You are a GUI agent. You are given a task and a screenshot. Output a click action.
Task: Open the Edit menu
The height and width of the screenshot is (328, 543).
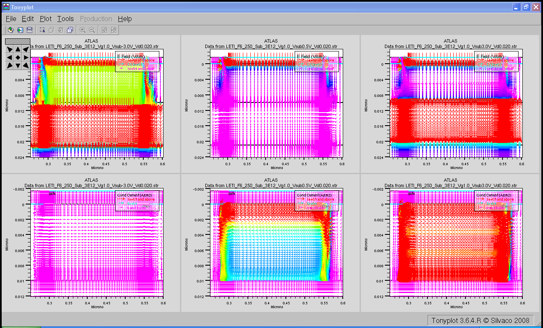(28, 19)
